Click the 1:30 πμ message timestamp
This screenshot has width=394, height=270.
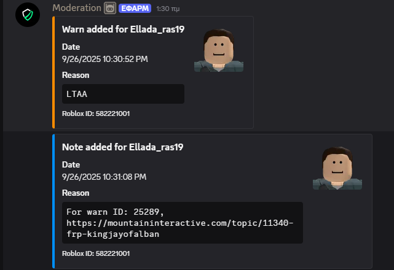tap(168, 9)
